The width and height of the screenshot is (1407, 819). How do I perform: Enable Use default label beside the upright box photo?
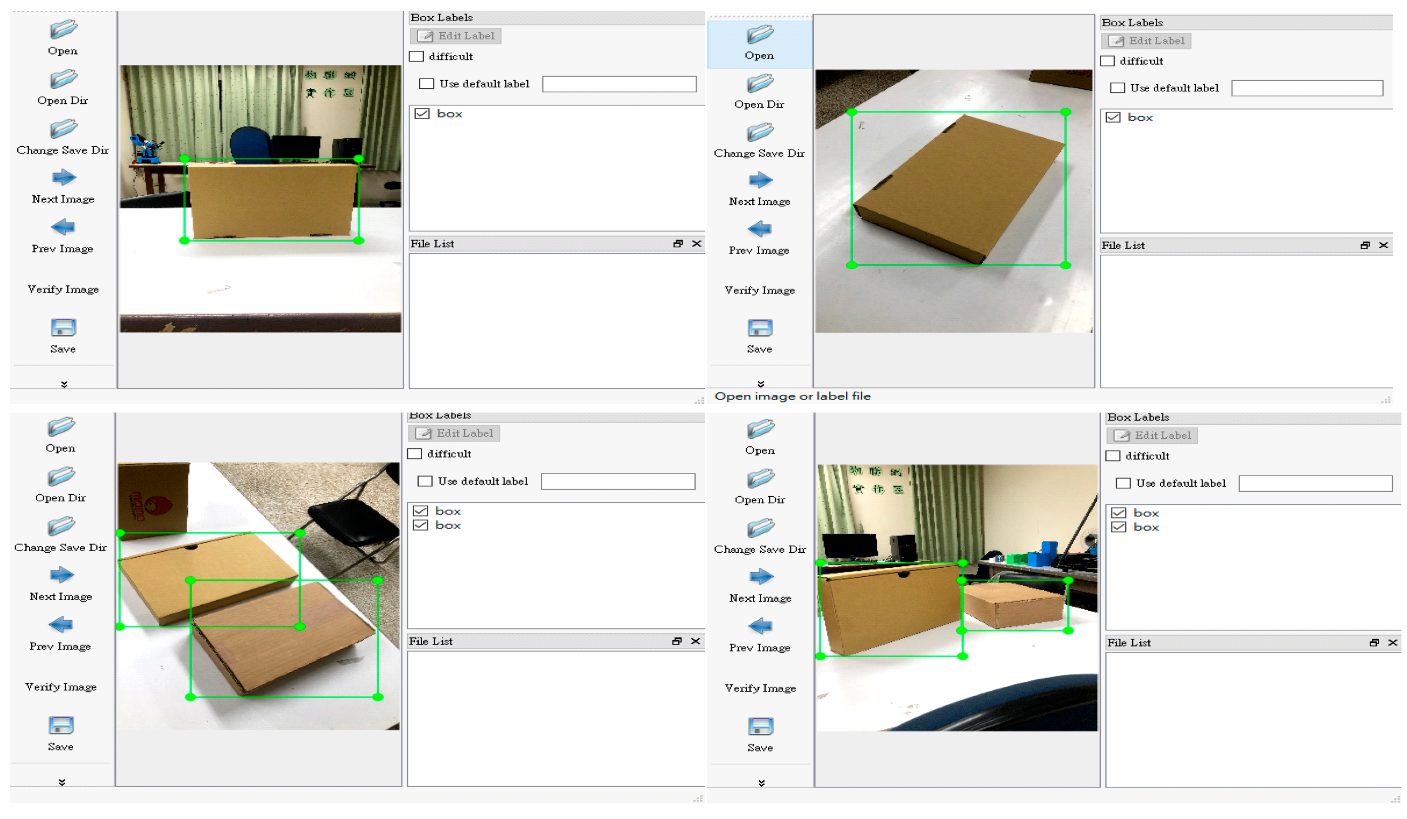[427, 84]
